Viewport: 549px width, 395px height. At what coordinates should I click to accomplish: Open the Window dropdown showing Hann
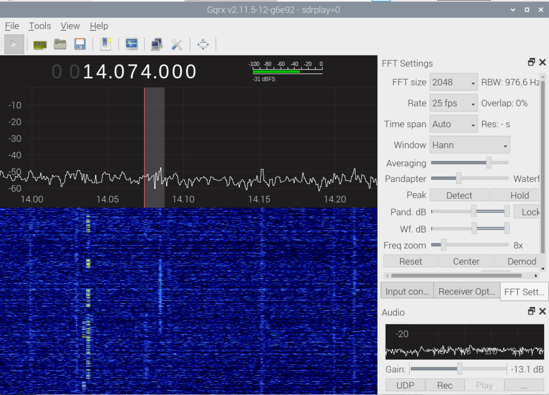(x=469, y=145)
